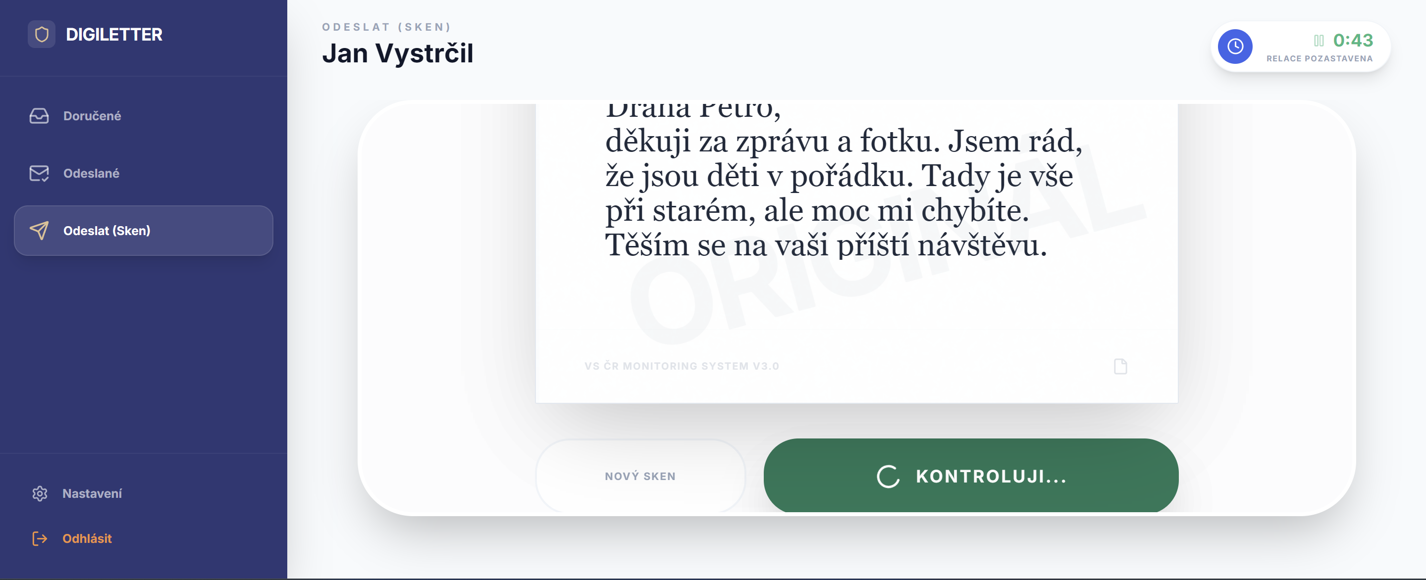Click the document icon in letter footer
The width and height of the screenshot is (1426, 580).
[1120, 366]
